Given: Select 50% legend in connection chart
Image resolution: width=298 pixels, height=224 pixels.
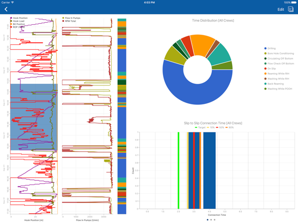Looking at the screenshot, I should point(220,128).
